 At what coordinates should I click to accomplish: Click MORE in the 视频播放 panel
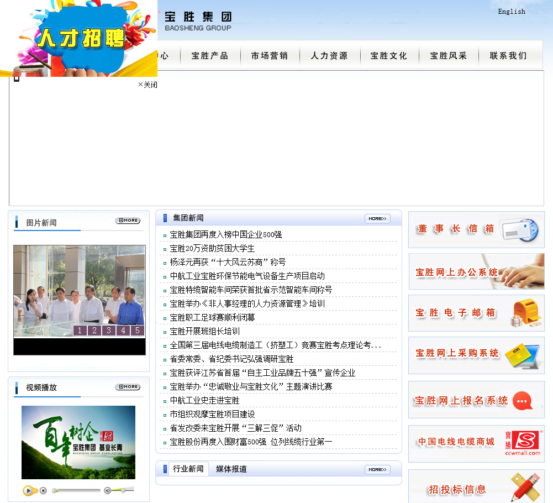[128, 387]
